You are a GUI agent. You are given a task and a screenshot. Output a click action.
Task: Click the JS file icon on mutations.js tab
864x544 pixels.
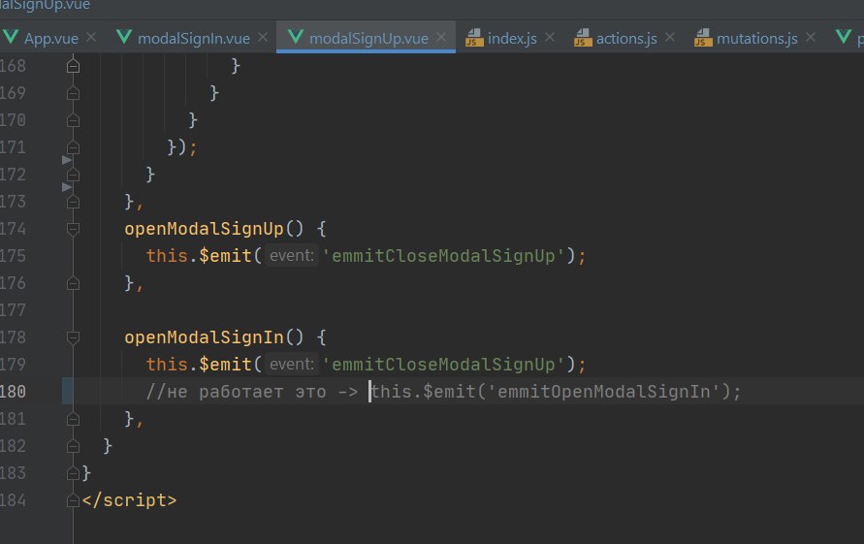pyautogui.click(x=703, y=38)
